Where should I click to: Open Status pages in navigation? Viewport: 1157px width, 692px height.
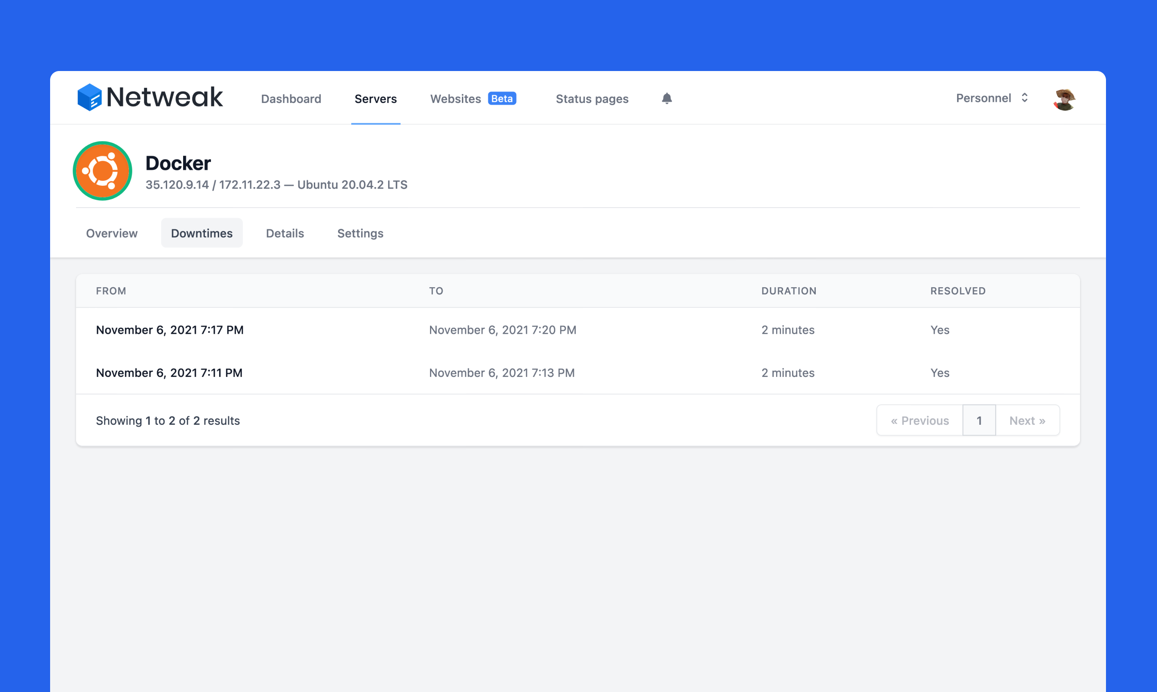pyautogui.click(x=592, y=99)
